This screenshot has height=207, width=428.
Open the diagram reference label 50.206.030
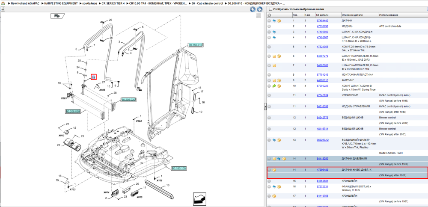tap(73, 111)
